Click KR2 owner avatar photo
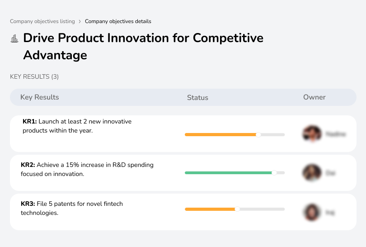 coord(311,173)
